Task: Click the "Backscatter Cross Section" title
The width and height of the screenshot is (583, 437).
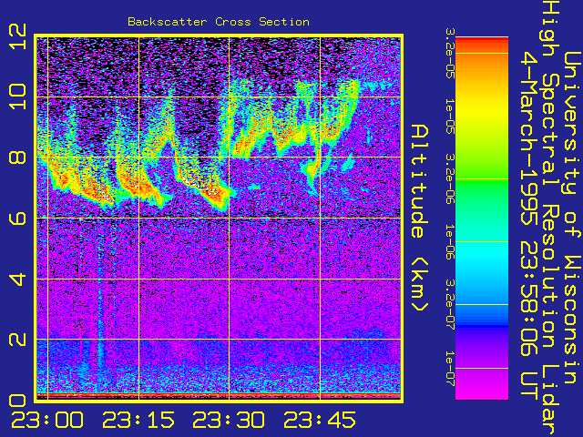Action: click(219, 22)
